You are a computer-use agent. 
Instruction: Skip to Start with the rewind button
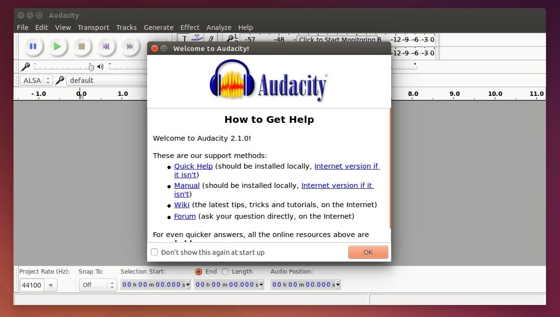coord(106,46)
